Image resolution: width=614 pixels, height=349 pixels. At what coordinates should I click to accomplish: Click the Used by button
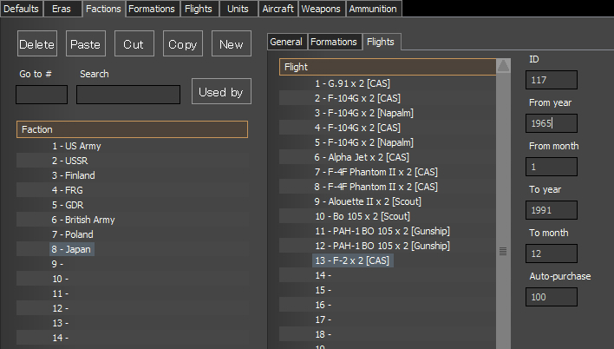[221, 91]
